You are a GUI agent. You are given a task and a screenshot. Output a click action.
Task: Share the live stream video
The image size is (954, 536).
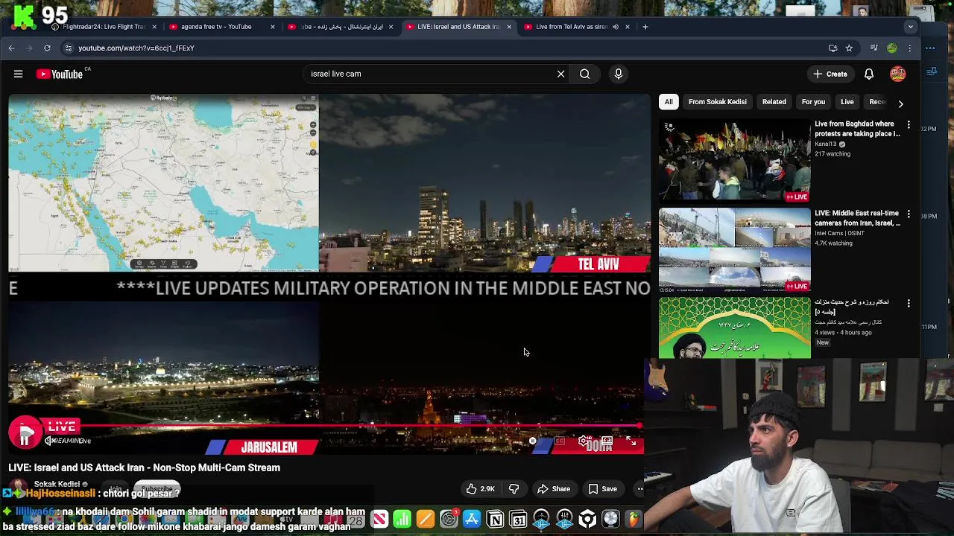point(554,489)
